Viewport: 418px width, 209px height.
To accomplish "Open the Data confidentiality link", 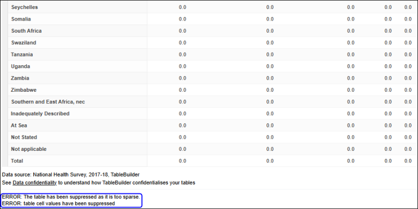I will 34,183.
